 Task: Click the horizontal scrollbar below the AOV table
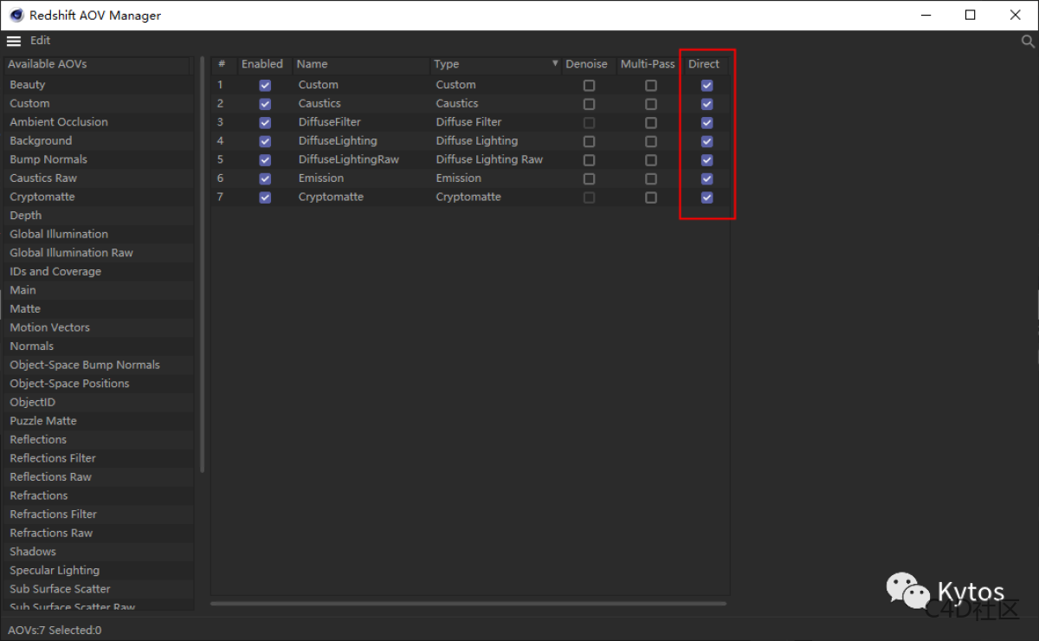coord(468,600)
